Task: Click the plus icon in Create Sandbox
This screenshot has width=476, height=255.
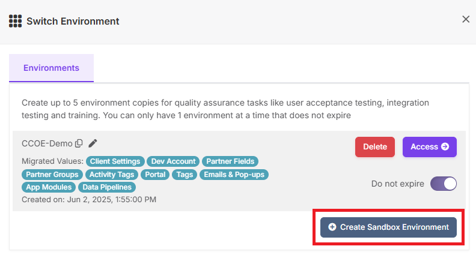Action: click(332, 227)
